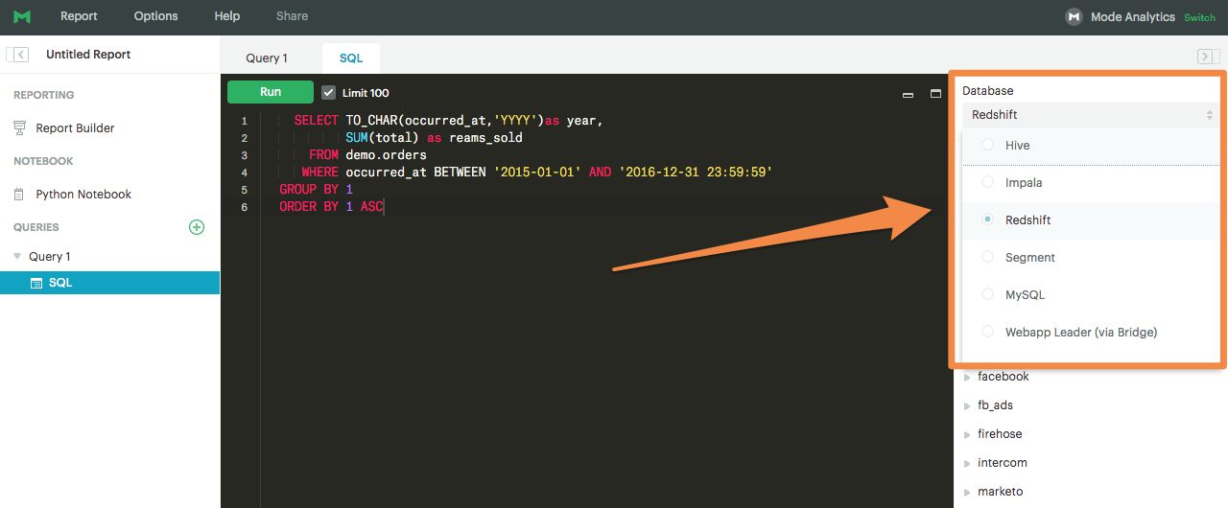Open Python Notebook from sidebar
The width and height of the screenshot is (1228, 508).
(83, 195)
